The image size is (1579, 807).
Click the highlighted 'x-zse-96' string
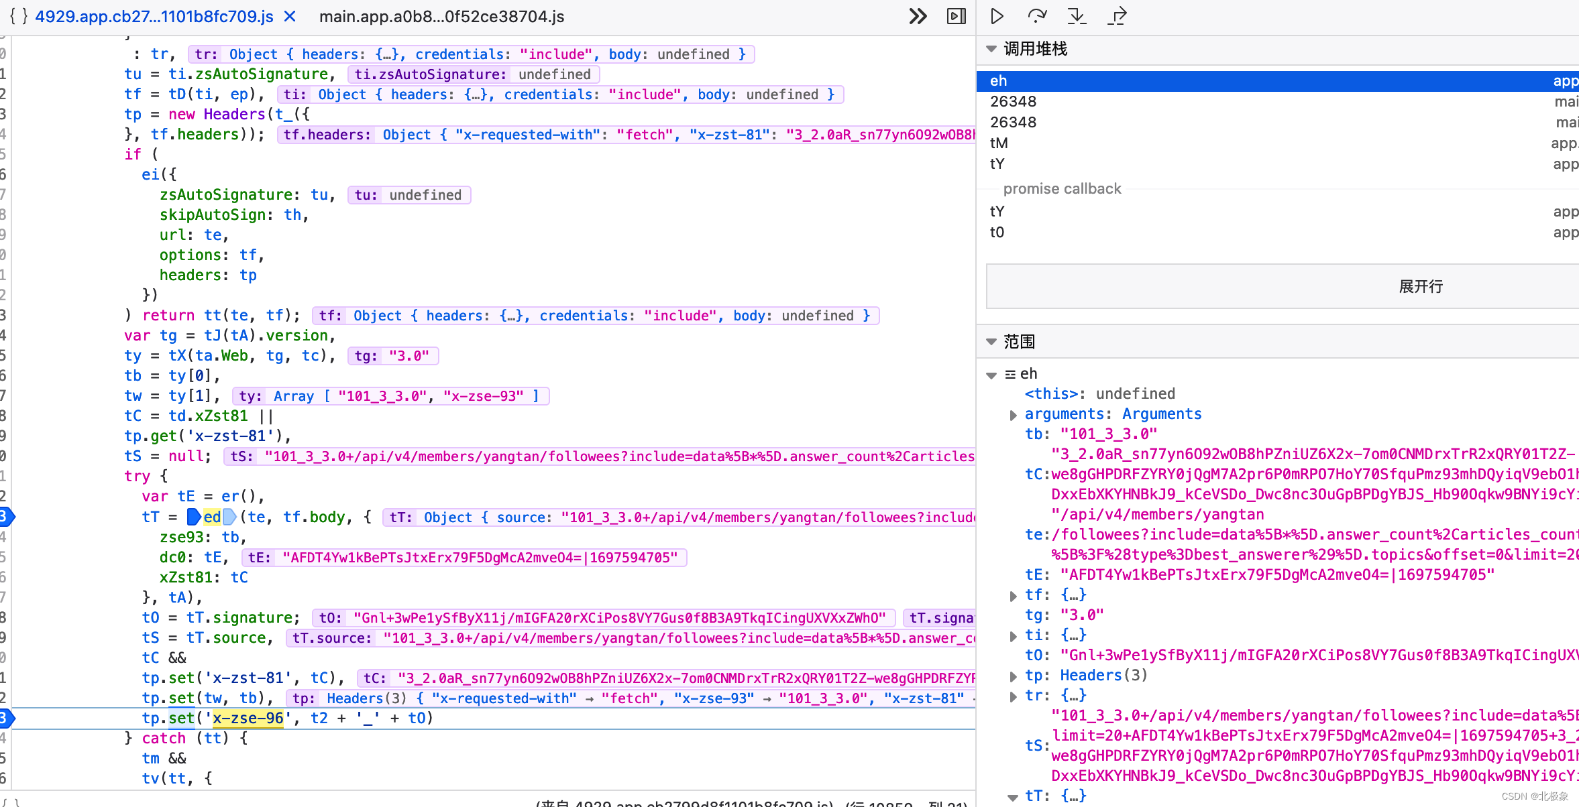[x=248, y=718]
